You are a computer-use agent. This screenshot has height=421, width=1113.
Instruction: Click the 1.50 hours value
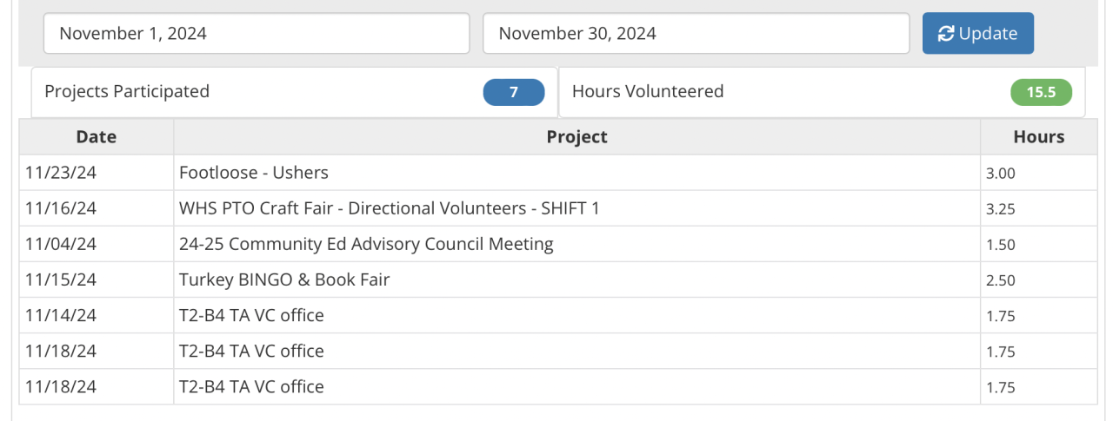[1001, 245]
